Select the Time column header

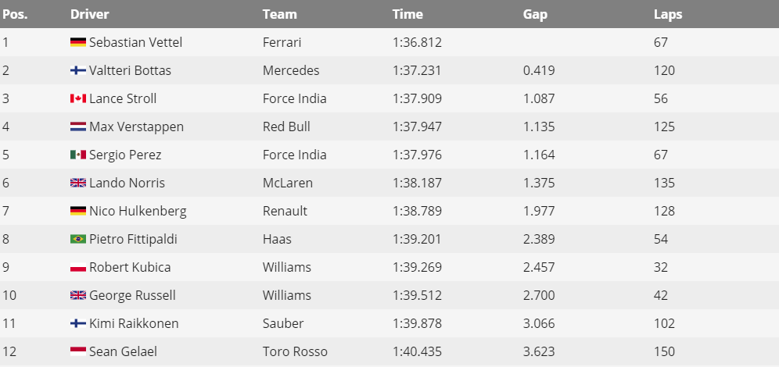(x=407, y=14)
